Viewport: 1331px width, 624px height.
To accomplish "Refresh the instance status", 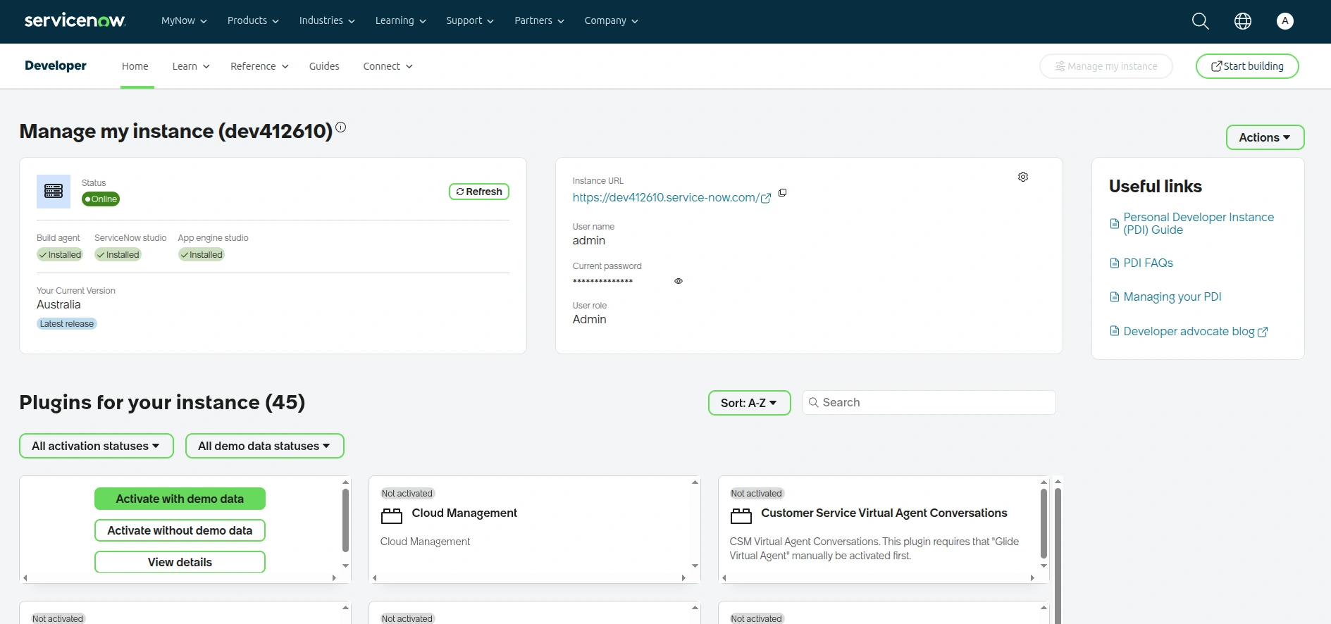I will point(479,192).
